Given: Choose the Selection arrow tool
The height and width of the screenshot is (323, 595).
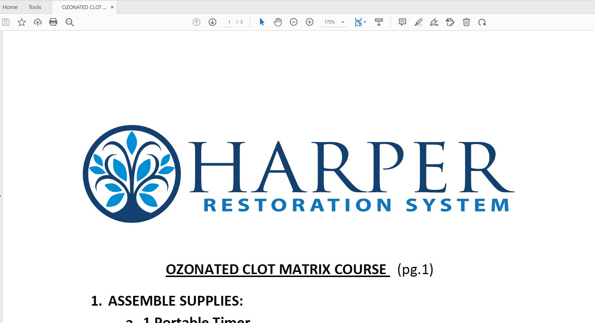Looking at the screenshot, I should click(262, 22).
